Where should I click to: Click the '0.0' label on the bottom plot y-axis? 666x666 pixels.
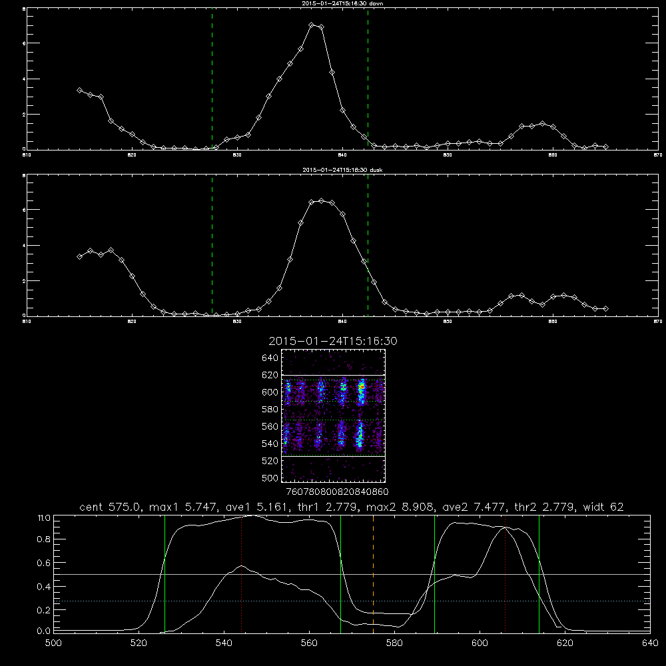coord(44,631)
